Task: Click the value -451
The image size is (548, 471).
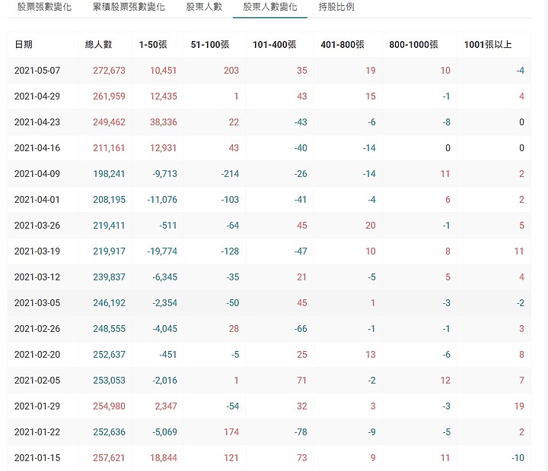Action: [168, 355]
